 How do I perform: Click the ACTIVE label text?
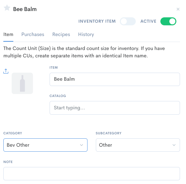[148, 21]
